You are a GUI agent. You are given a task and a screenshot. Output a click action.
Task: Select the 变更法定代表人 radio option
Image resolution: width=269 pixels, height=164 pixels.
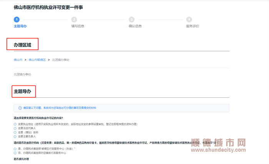(x=15, y=128)
